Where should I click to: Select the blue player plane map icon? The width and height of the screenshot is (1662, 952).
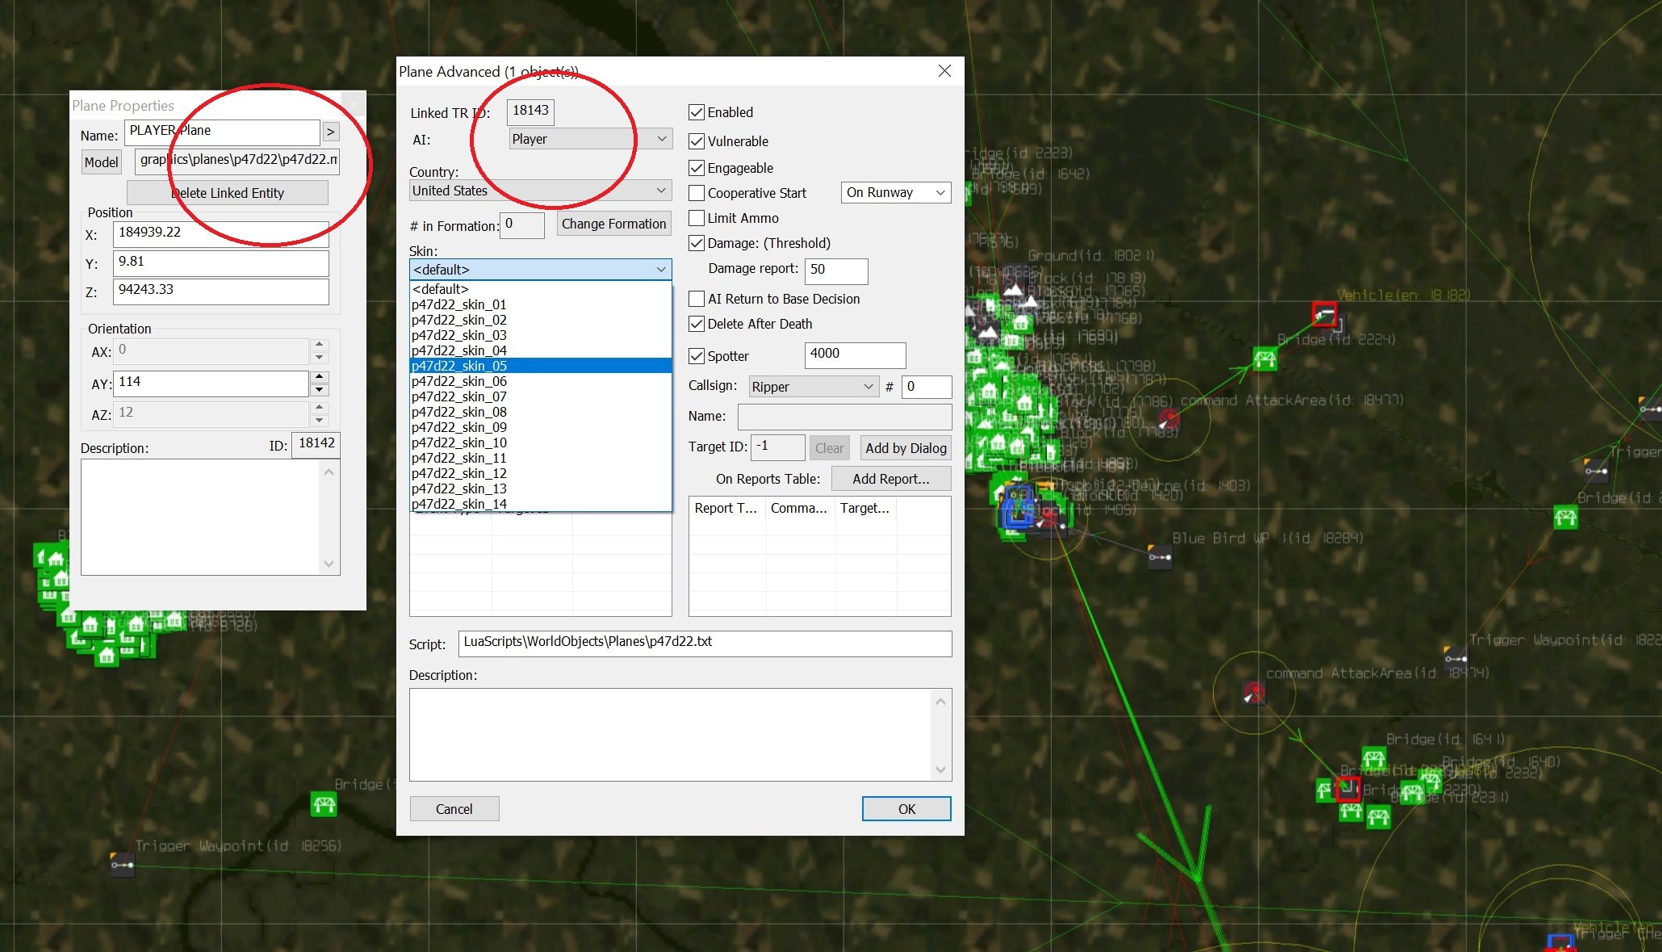click(x=1018, y=508)
